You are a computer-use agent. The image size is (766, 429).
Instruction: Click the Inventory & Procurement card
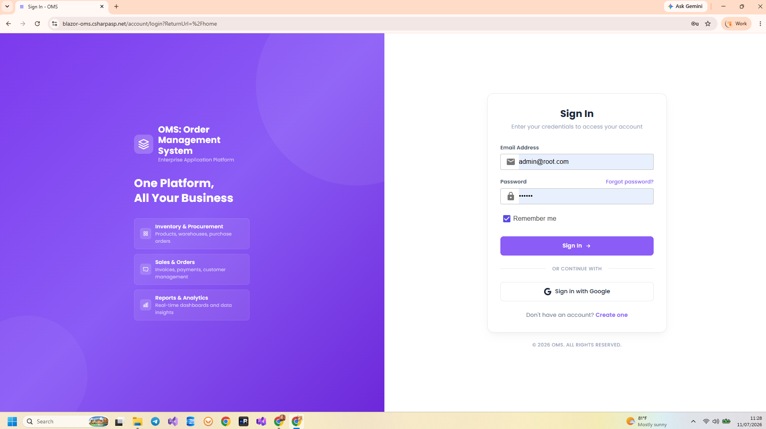click(192, 234)
